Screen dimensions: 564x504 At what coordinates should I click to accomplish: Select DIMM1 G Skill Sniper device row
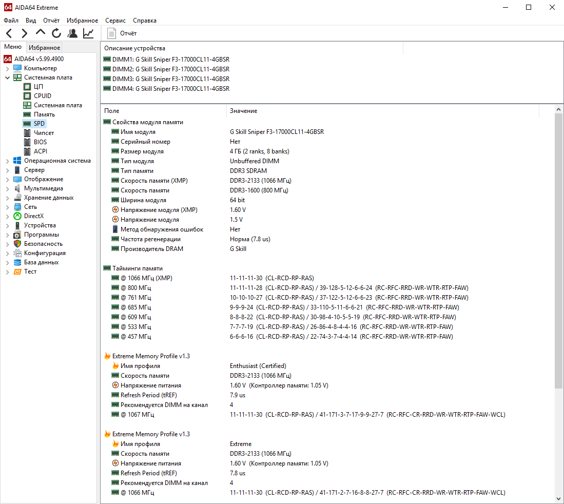166,60
